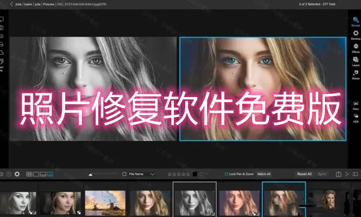The image size is (361, 217).
Task: Open settings gear in bottom toolbar
Action: (17, 174)
